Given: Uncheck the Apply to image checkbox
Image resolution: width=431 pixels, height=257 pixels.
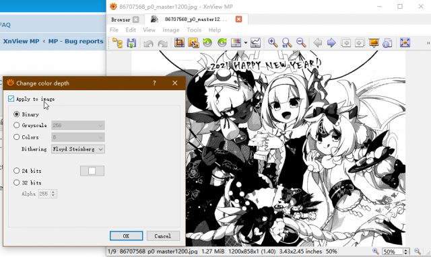Looking at the screenshot, I should 11,99.
